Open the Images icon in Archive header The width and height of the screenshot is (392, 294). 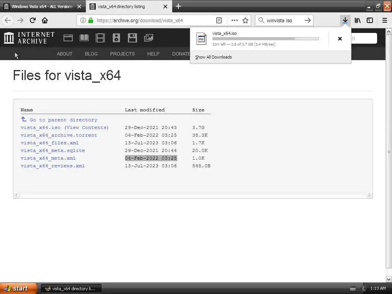(x=149, y=38)
